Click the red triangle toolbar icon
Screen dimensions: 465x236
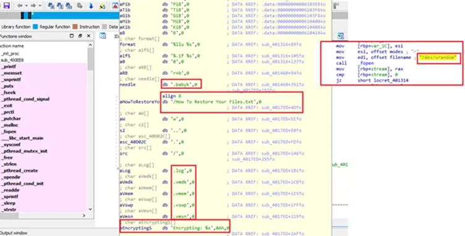click(x=115, y=6)
